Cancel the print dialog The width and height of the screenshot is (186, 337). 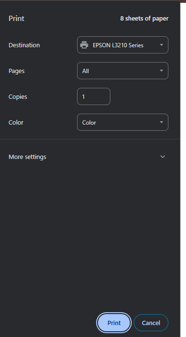(151, 323)
